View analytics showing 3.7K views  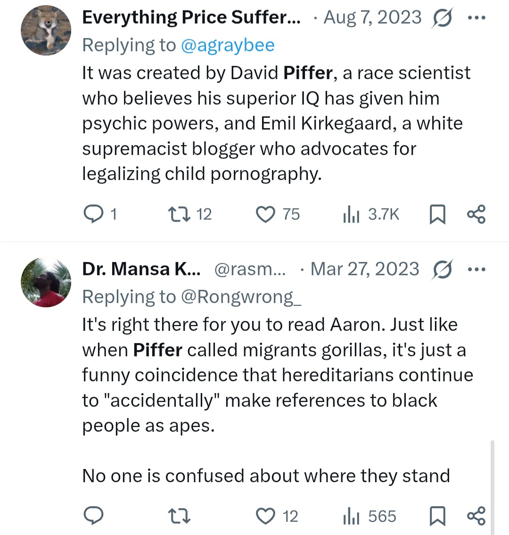(351, 214)
